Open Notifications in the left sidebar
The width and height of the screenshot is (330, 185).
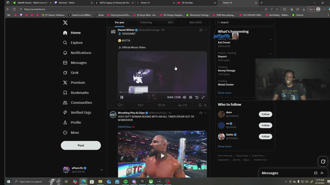point(77,53)
